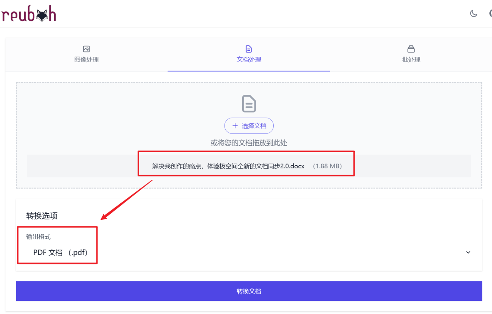
Task: Toggle dark mode with the moon icon
Action: click(473, 13)
